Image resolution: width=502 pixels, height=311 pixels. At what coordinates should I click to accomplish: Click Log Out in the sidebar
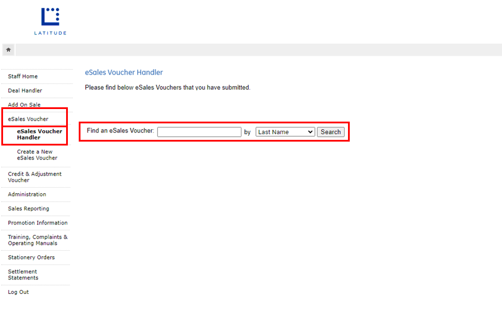tap(18, 292)
